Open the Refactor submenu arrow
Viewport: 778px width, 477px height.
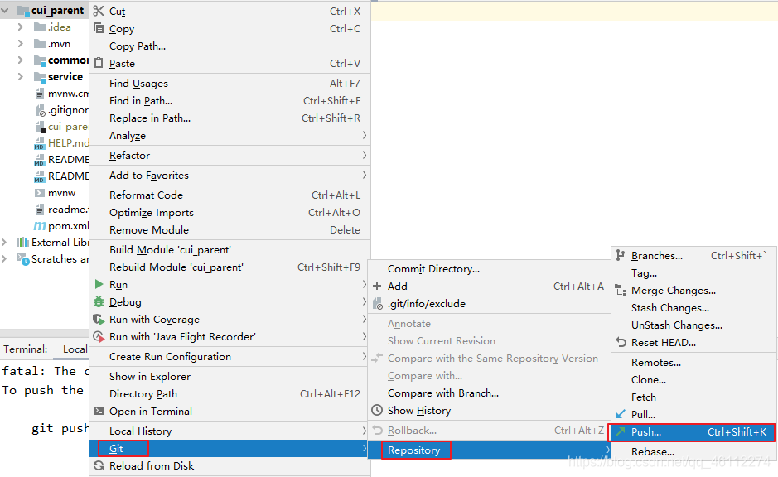(x=365, y=155)
